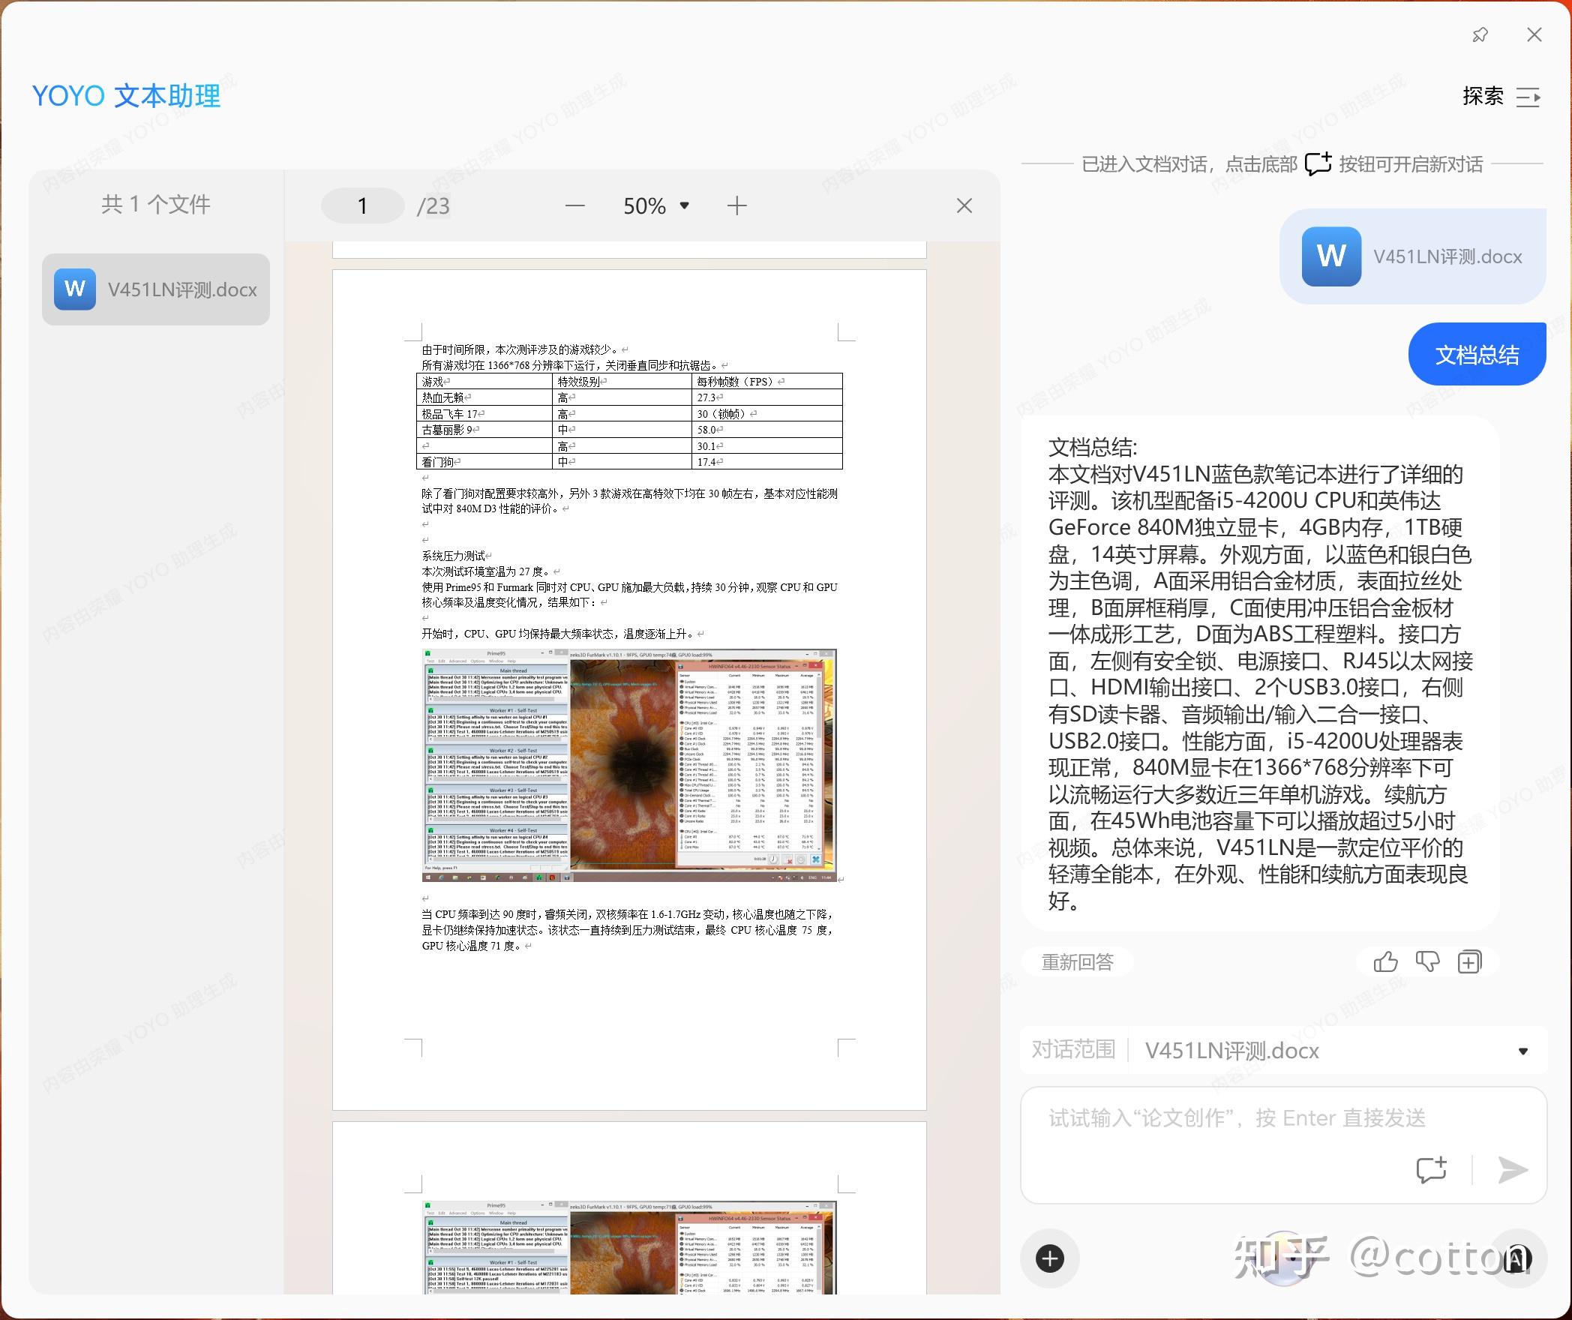Click table cell 极品飞车 17
This screenshot has width=1572, height=1320.
point(484,413)
